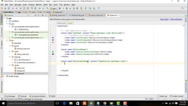Open the Navigate menu
The height and width of the screenshot is (106, 188).
tap(18, 5)
